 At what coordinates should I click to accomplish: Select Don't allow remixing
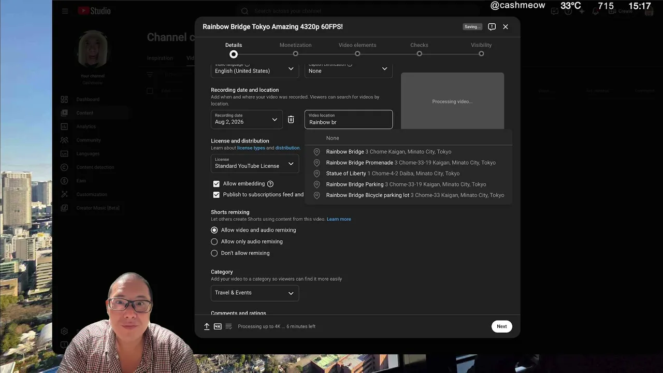pyautogui.click(x=214, y=253)
